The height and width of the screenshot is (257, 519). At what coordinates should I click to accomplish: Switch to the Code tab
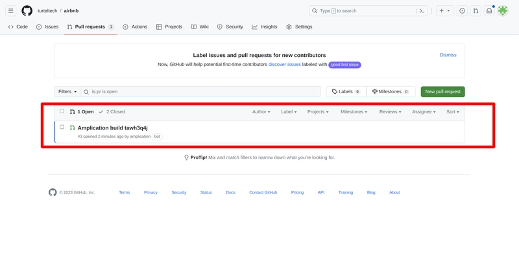pos(18,27)
